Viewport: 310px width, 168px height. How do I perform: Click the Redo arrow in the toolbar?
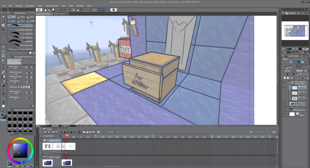[x=64, y=10]
